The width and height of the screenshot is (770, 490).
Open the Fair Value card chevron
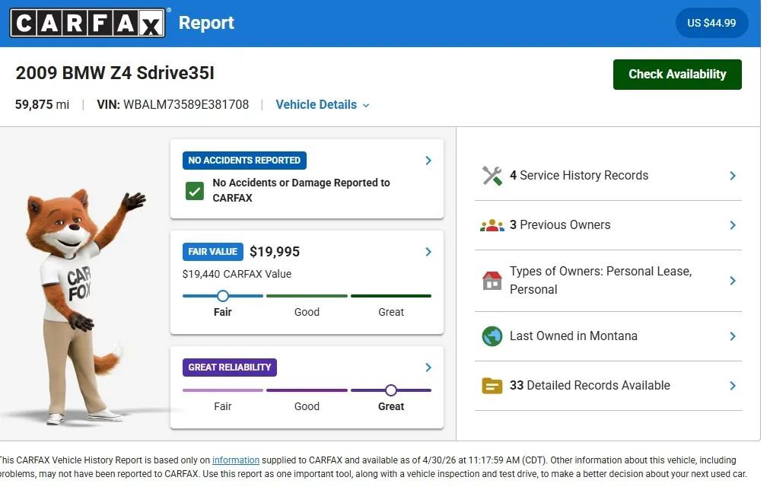pos(428,252)
